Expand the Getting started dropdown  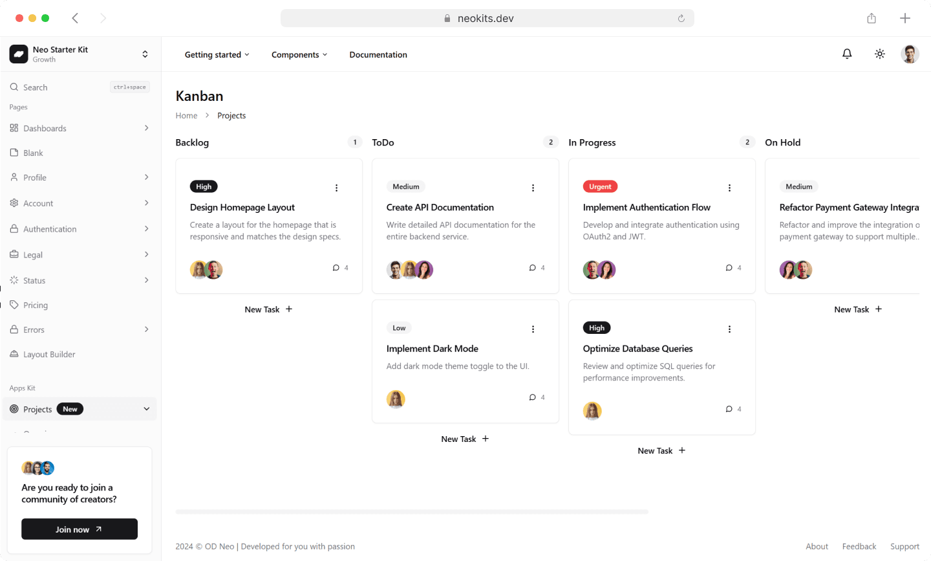point(217,55)
